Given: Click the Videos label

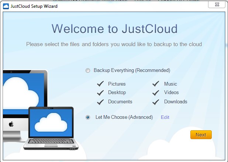Looking at the screenshot, I should coord(171,92).
